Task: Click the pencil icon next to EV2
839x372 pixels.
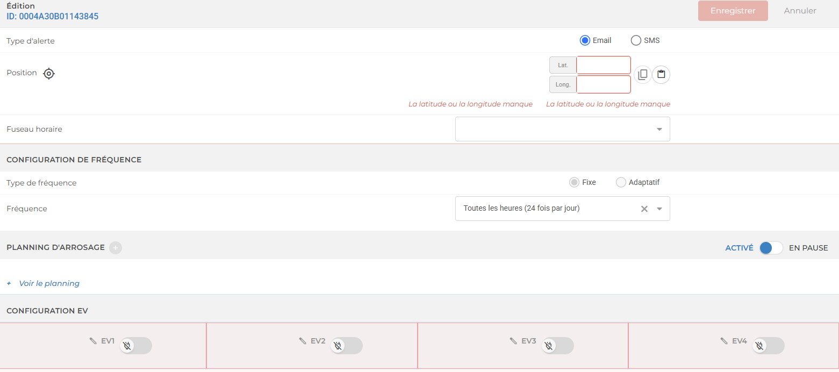Action: (303, 341)
